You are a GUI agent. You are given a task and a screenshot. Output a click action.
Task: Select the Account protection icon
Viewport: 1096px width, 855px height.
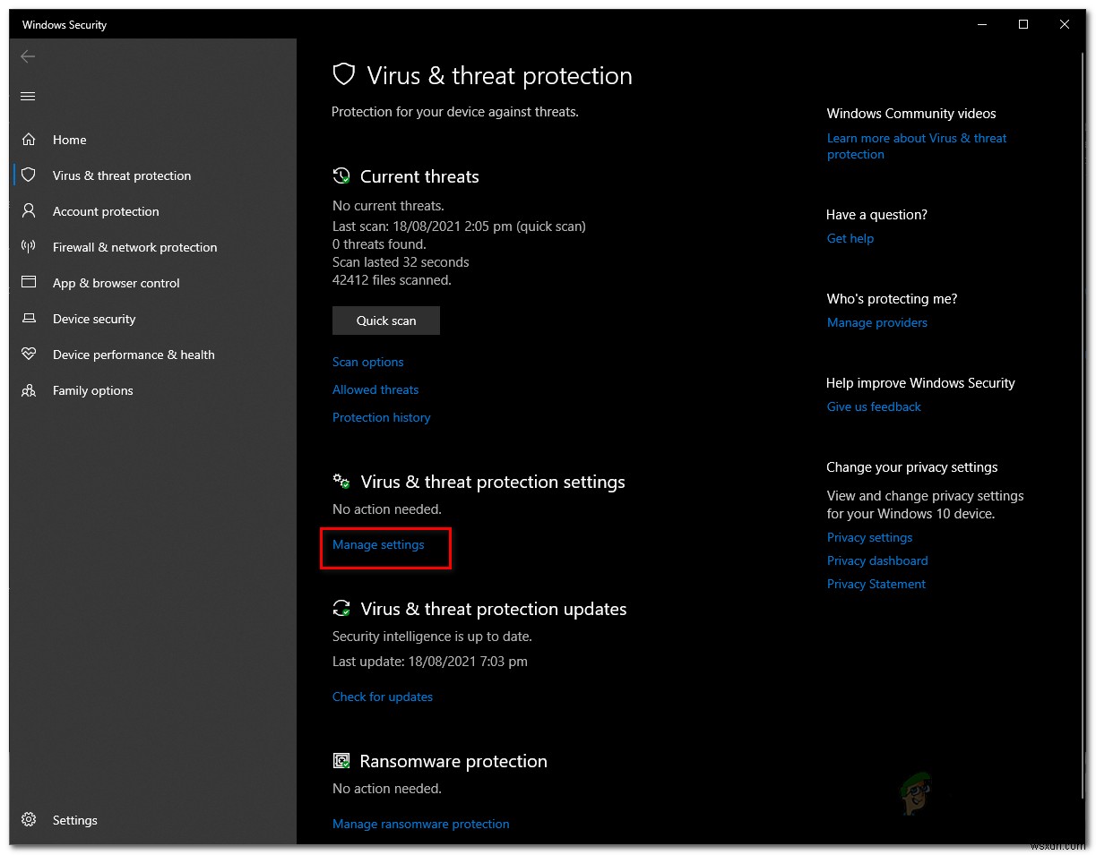point(28,211)
